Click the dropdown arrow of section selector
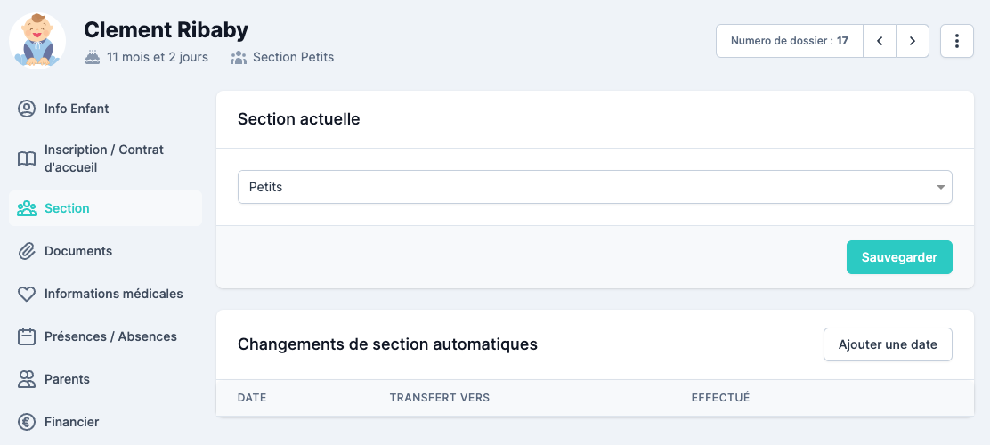 point(940,187)
